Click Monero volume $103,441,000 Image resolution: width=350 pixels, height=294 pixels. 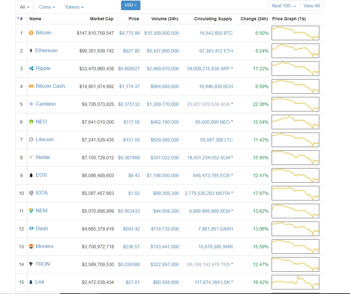[x=165, y=247]
